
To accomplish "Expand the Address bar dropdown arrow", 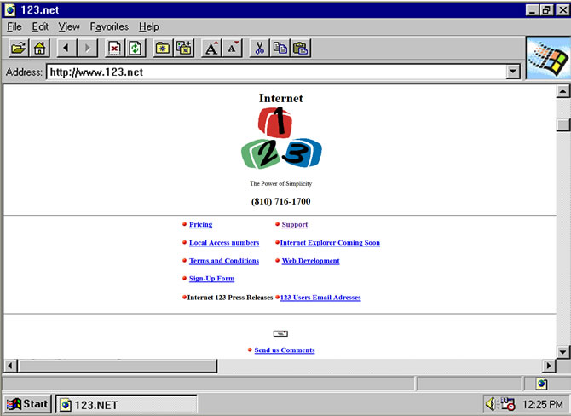I will pyautogui.click(x=513, y=72).
